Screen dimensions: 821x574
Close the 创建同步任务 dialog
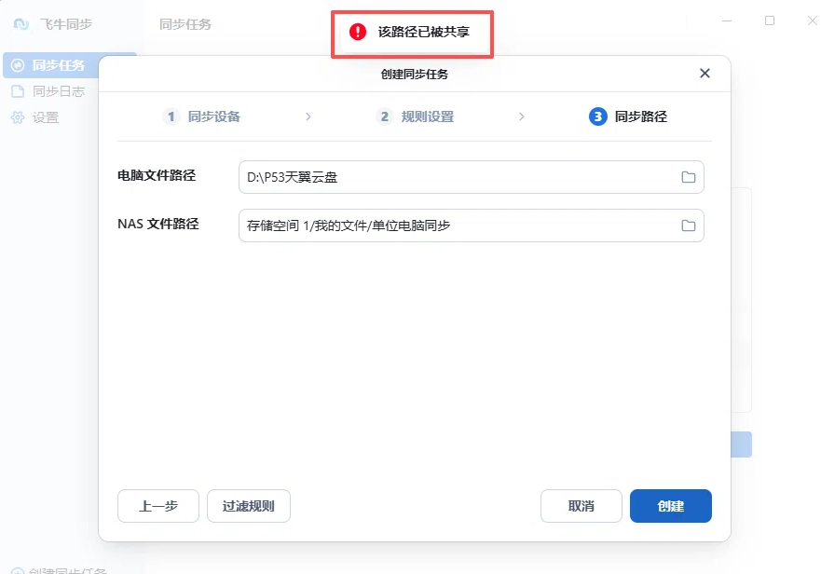[x=705, y=74]
